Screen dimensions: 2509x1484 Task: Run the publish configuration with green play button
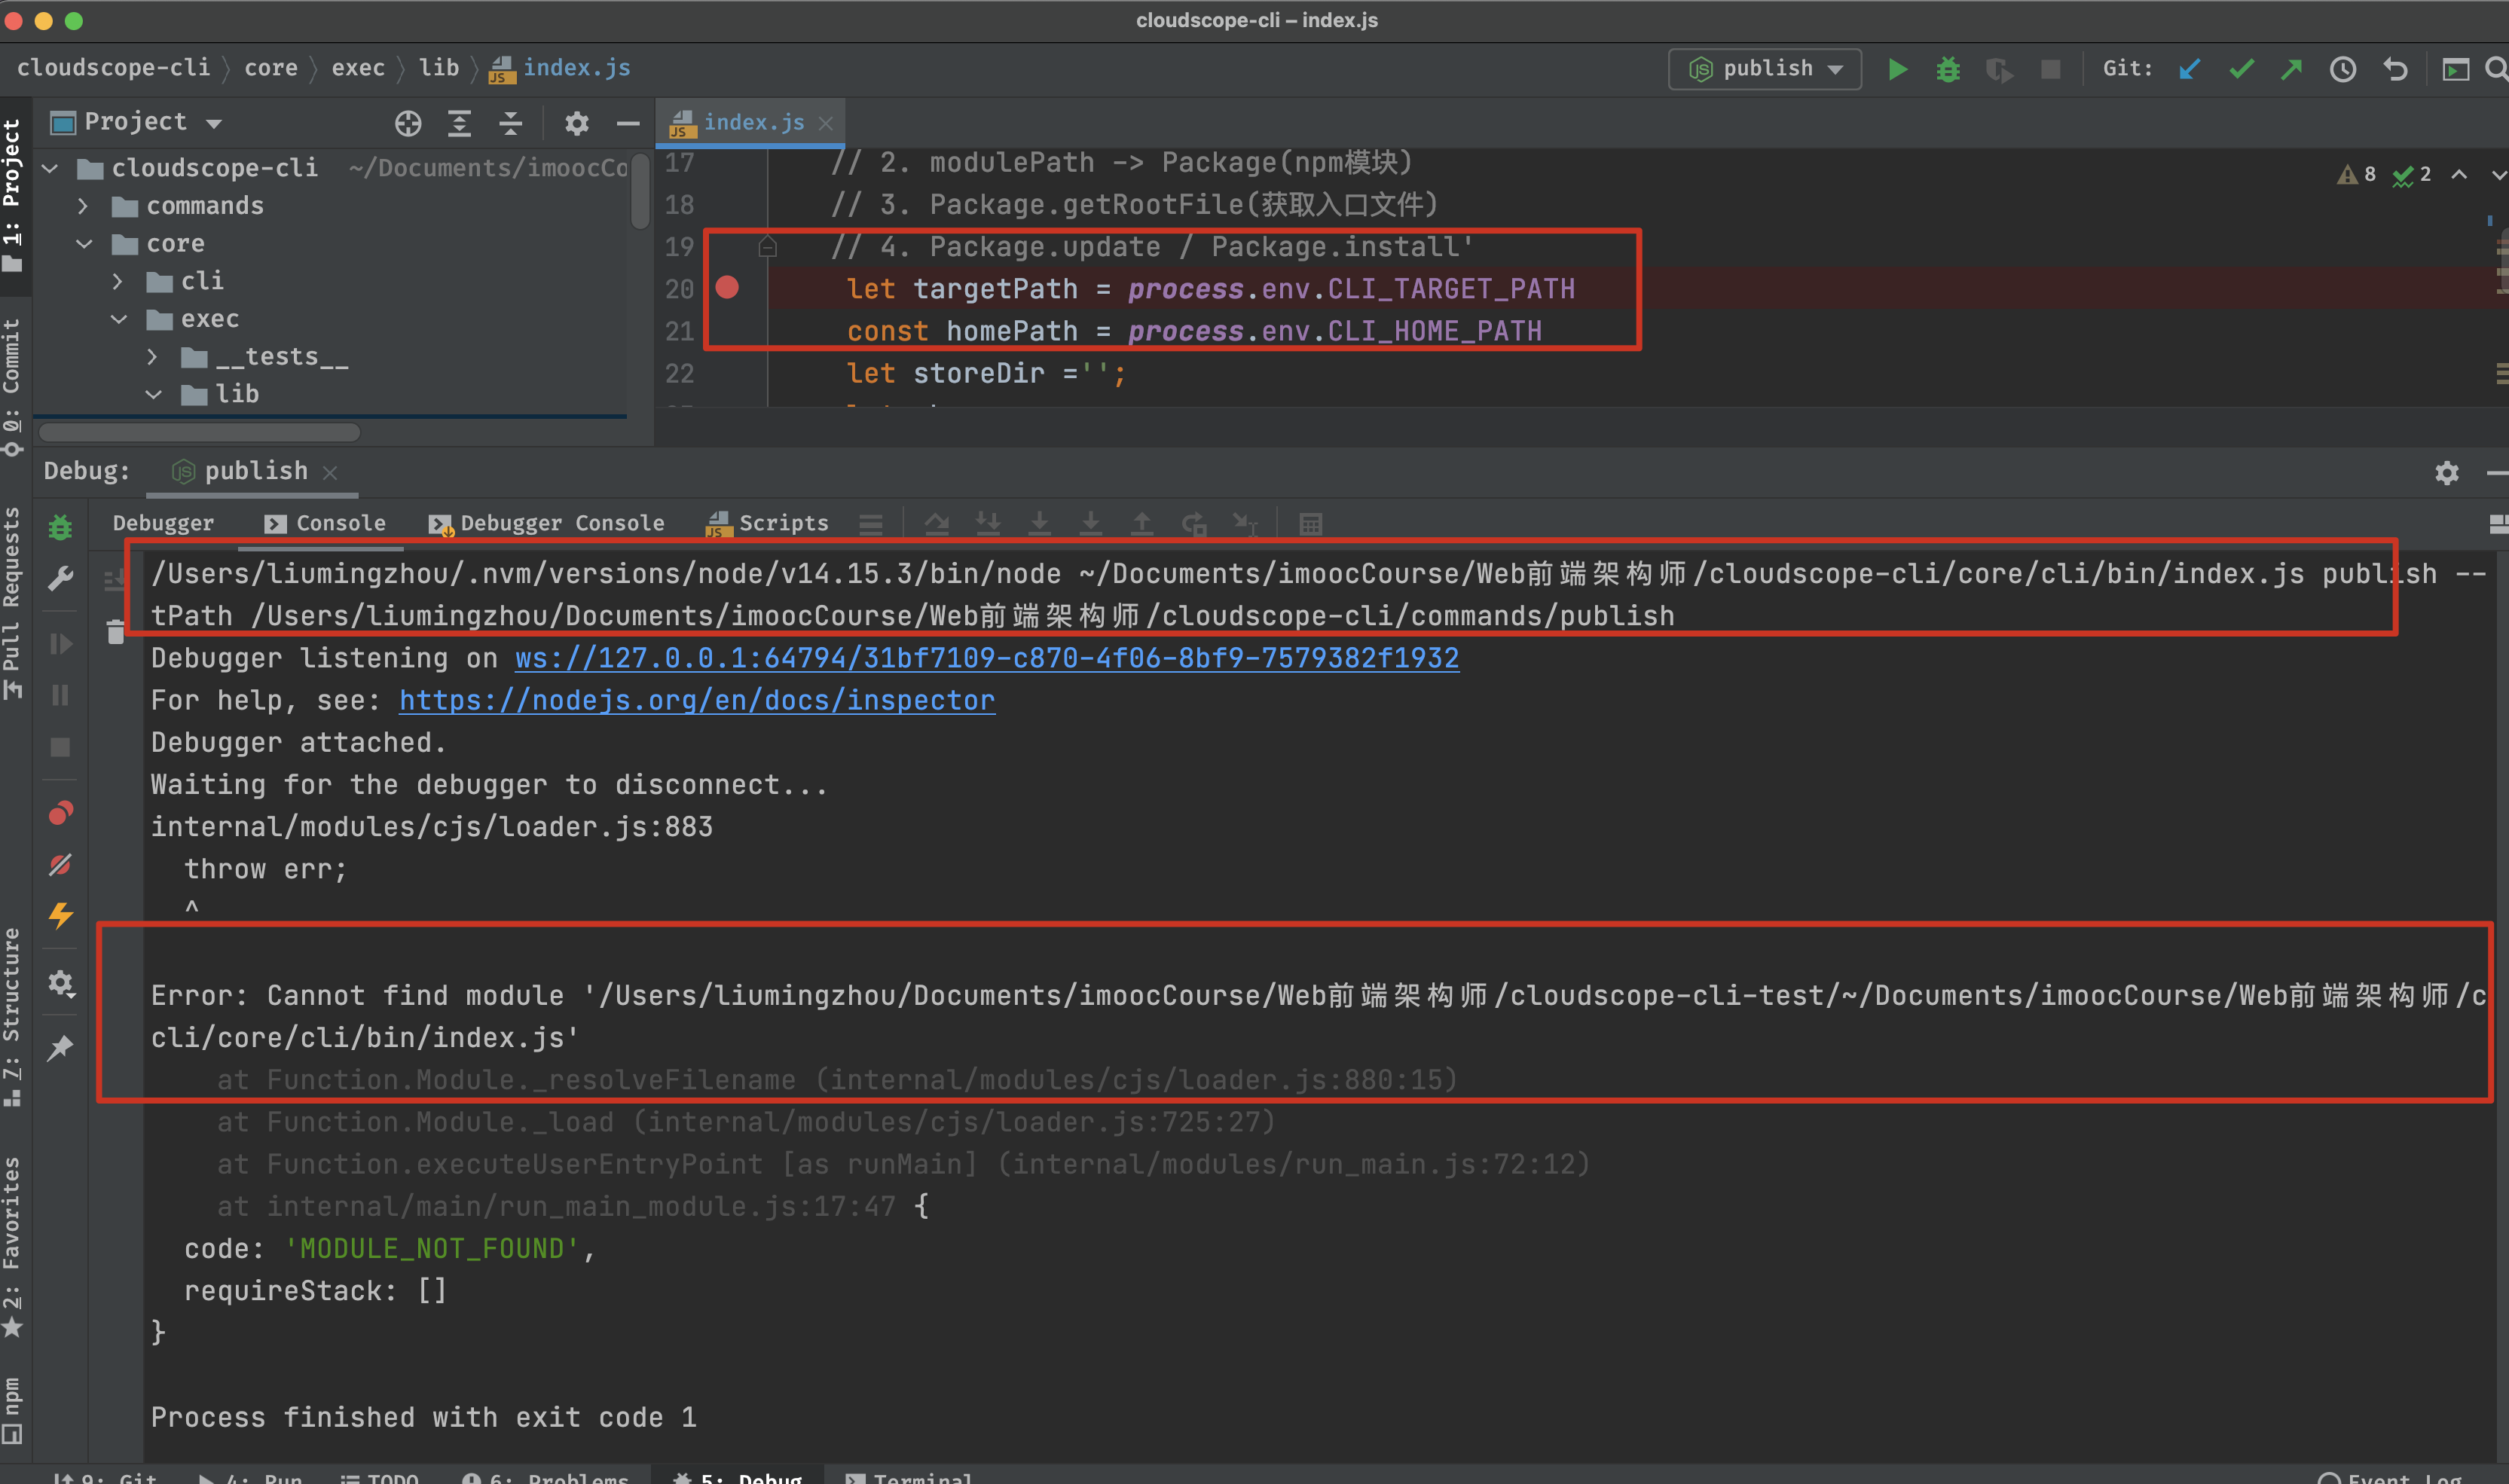click(x=1897, y=69)
